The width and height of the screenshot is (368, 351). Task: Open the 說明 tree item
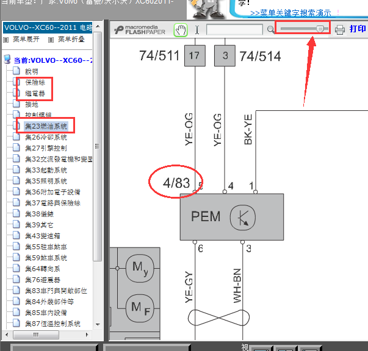coord(32,71)
